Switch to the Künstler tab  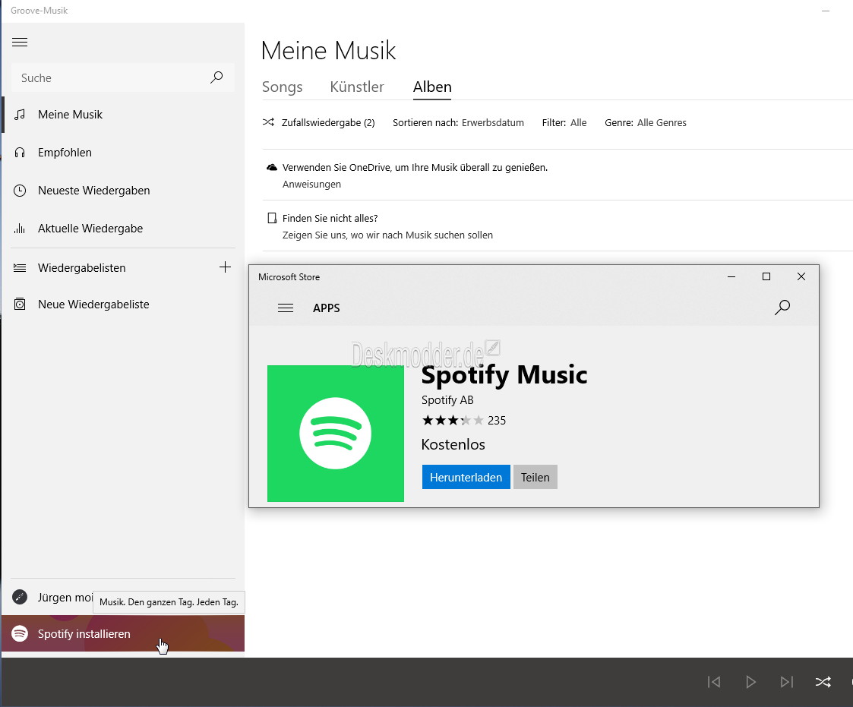[x=357, y=87]
